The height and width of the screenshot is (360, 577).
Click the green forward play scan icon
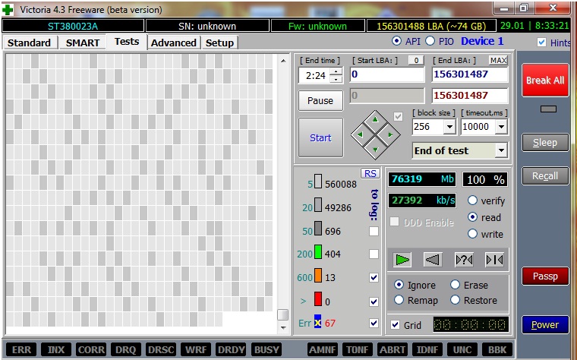pyautogui.click(x=402, y=260)
